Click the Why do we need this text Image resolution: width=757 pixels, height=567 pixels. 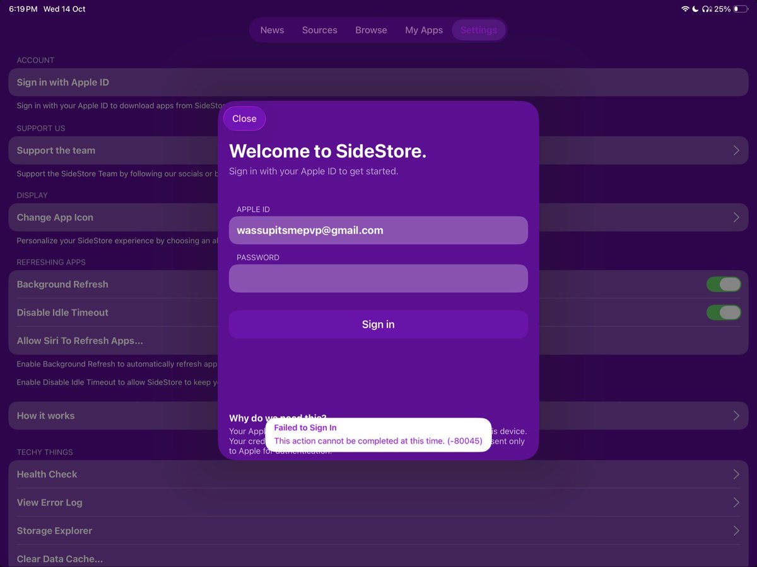278,418
